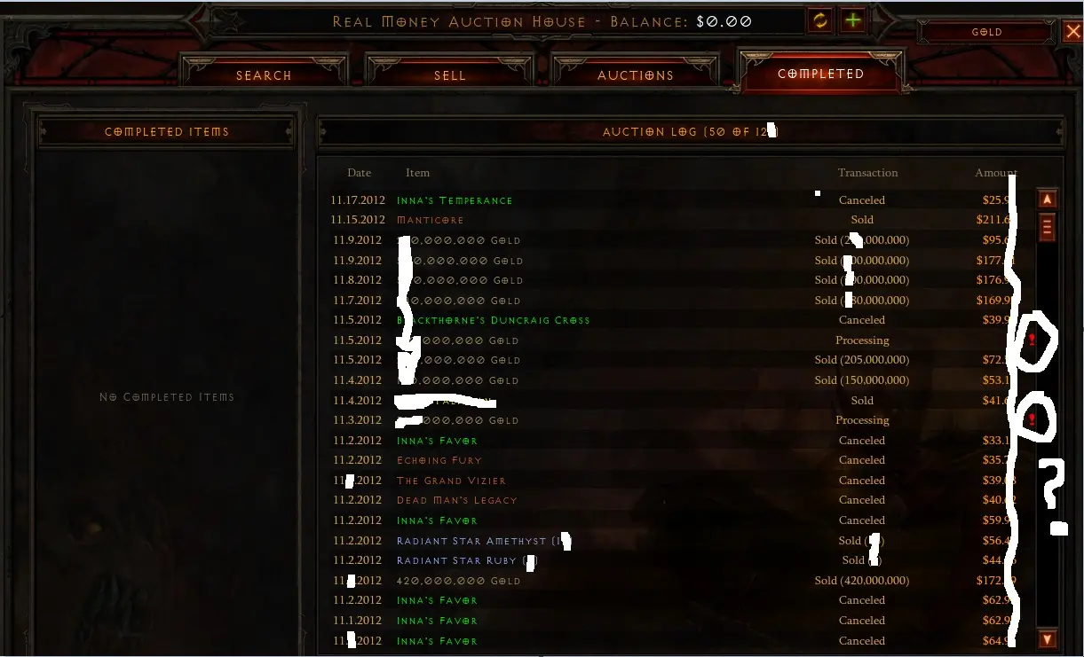Viewport: 1084px width, 657px height.
Task: Click the refresh balance icon
Action: coord(820,20)
